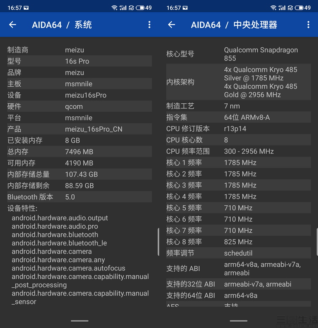Select the CPU 修订版本 r13p14 row
This screenshot has width=318, height=328.
(239, 128)
